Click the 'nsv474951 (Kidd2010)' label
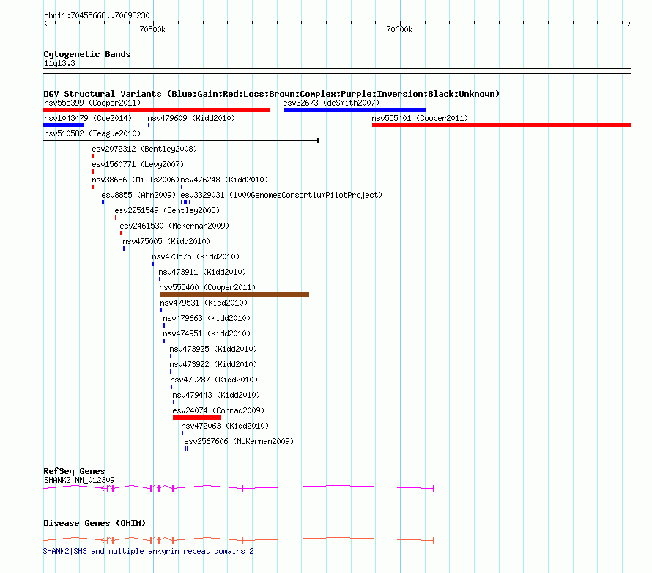 pyautogui.click(x=207, y=333)
